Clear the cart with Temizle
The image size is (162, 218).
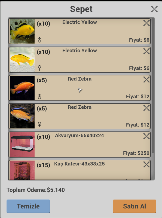pyautogui.click(x=28, y=206)
